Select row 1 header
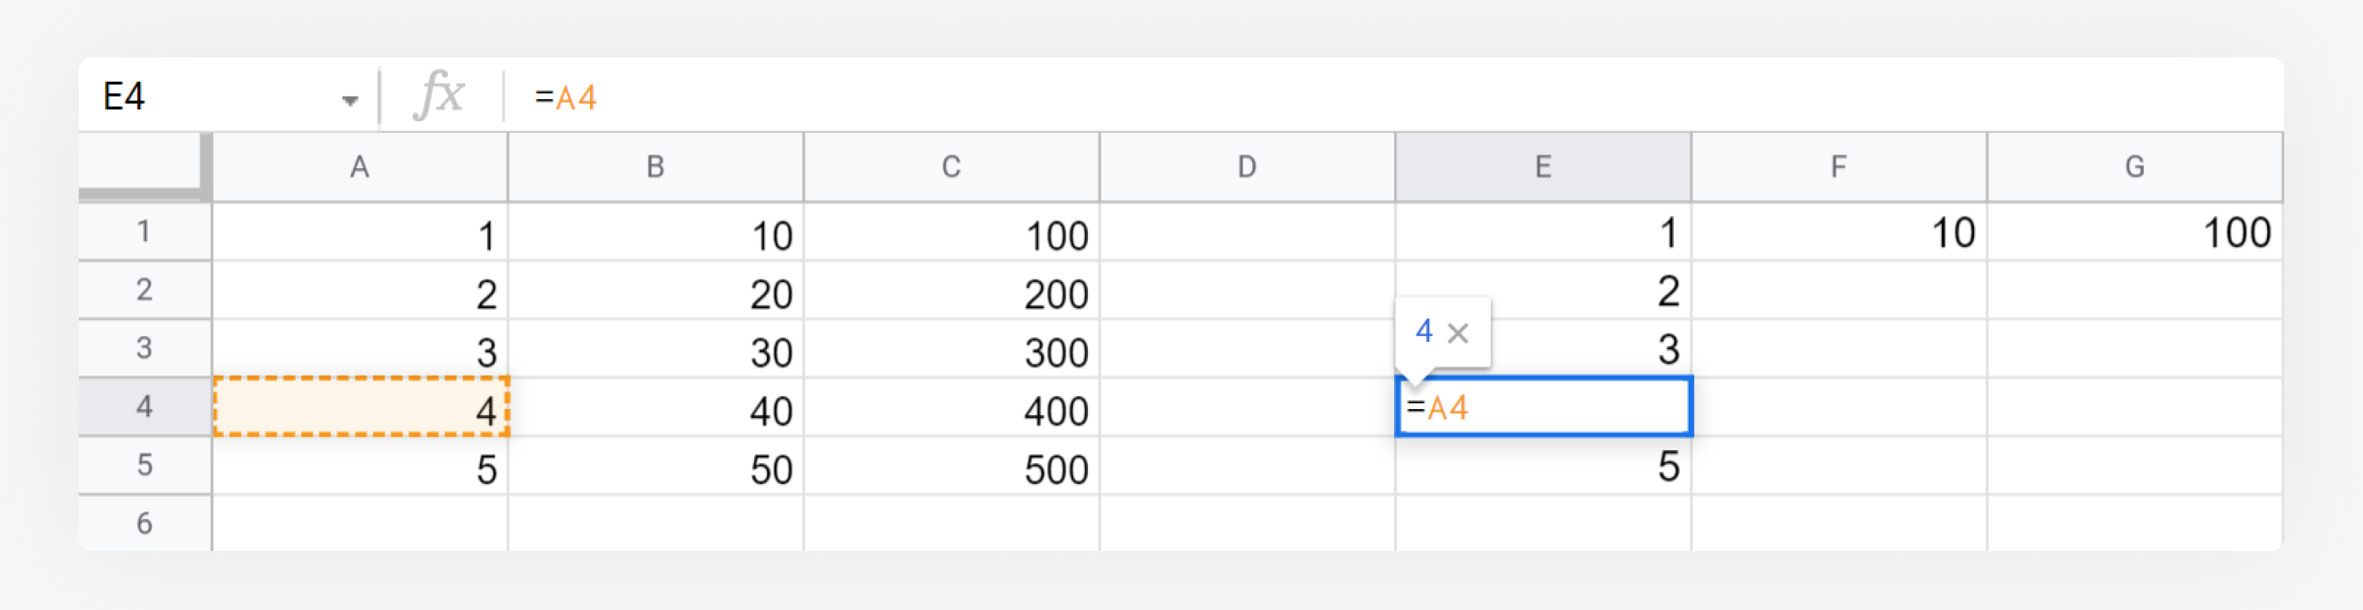 (144, 231)
